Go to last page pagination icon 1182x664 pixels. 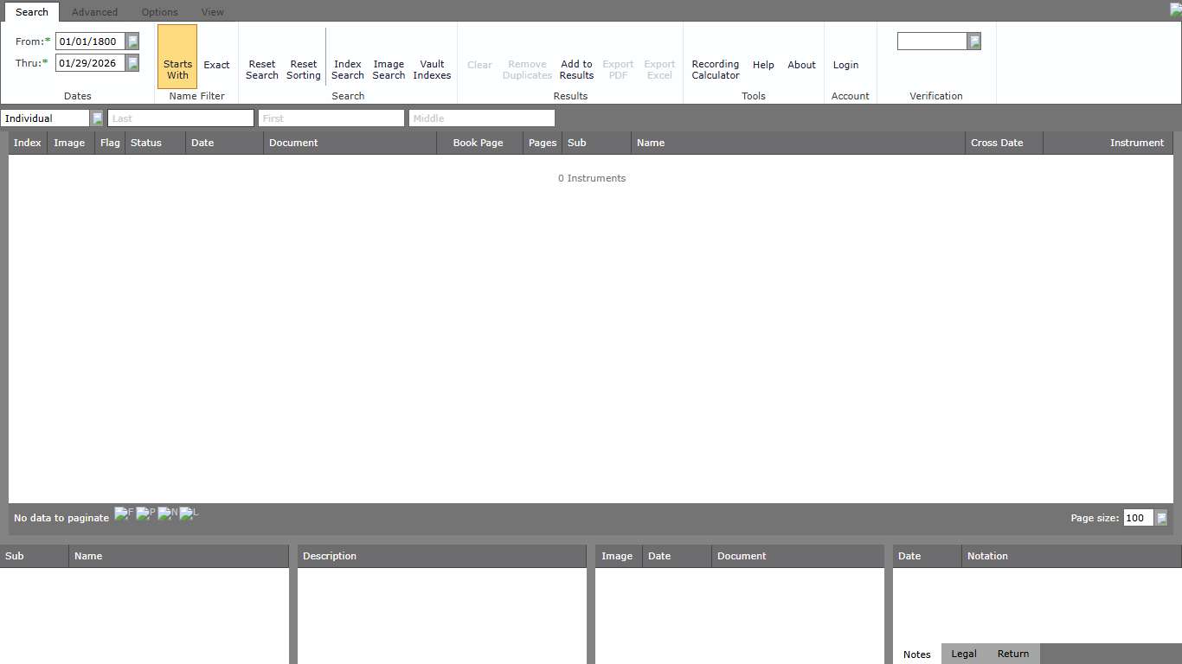[x=188, y=514]
